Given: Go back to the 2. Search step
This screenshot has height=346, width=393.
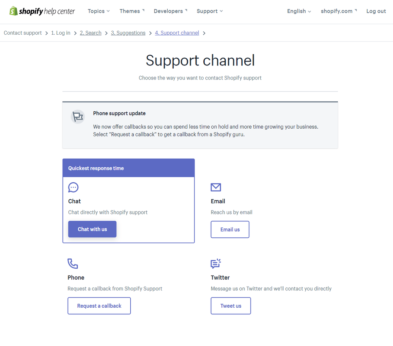Looking at the screenshot, I should (91, 33).
